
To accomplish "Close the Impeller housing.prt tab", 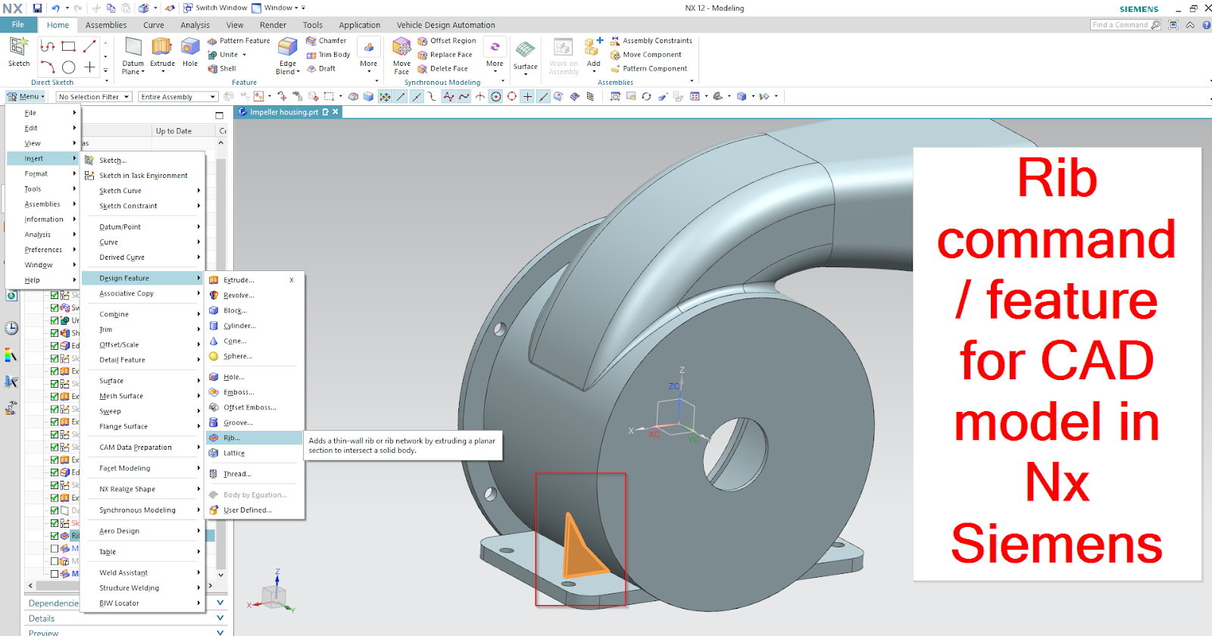I will click(336, 112).
